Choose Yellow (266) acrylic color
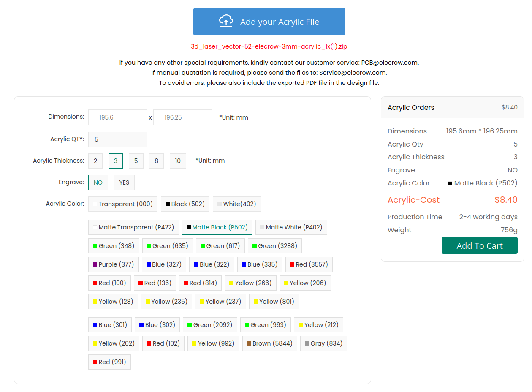 [251, 283]
